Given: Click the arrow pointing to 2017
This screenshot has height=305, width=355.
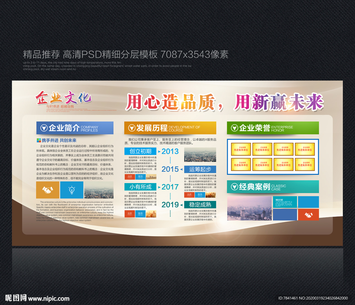Looking at the screenshot, I should coord(159,187).
